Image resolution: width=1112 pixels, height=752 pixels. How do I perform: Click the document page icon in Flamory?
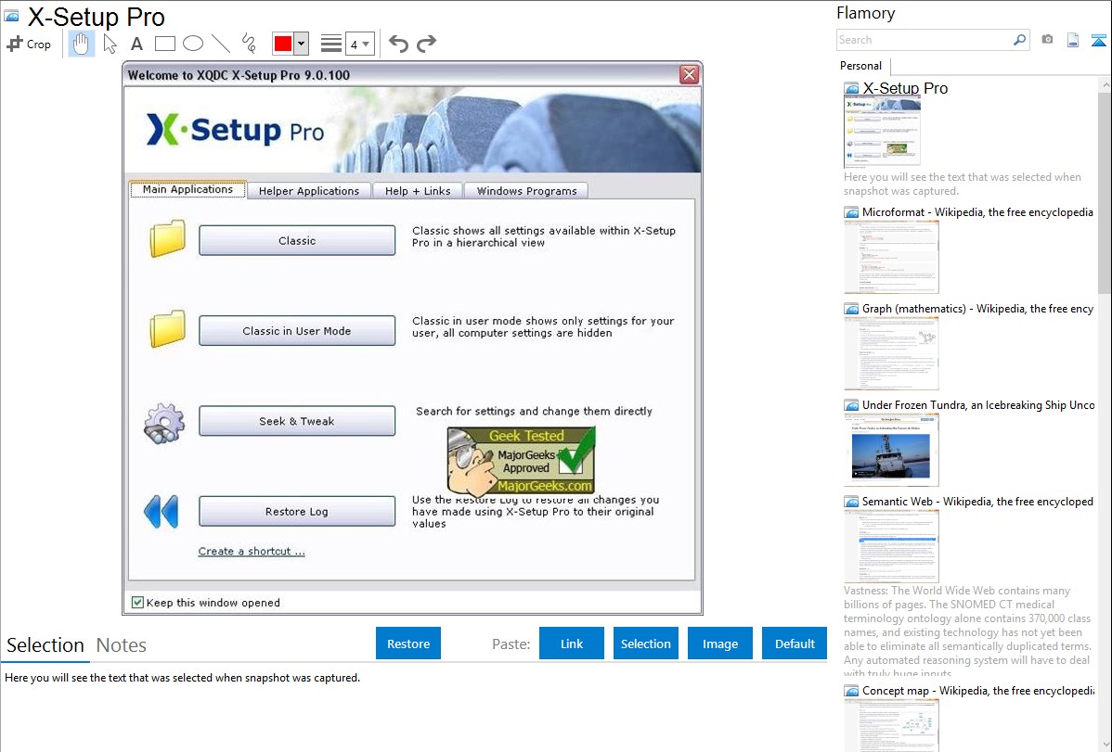pos(1073,40)
